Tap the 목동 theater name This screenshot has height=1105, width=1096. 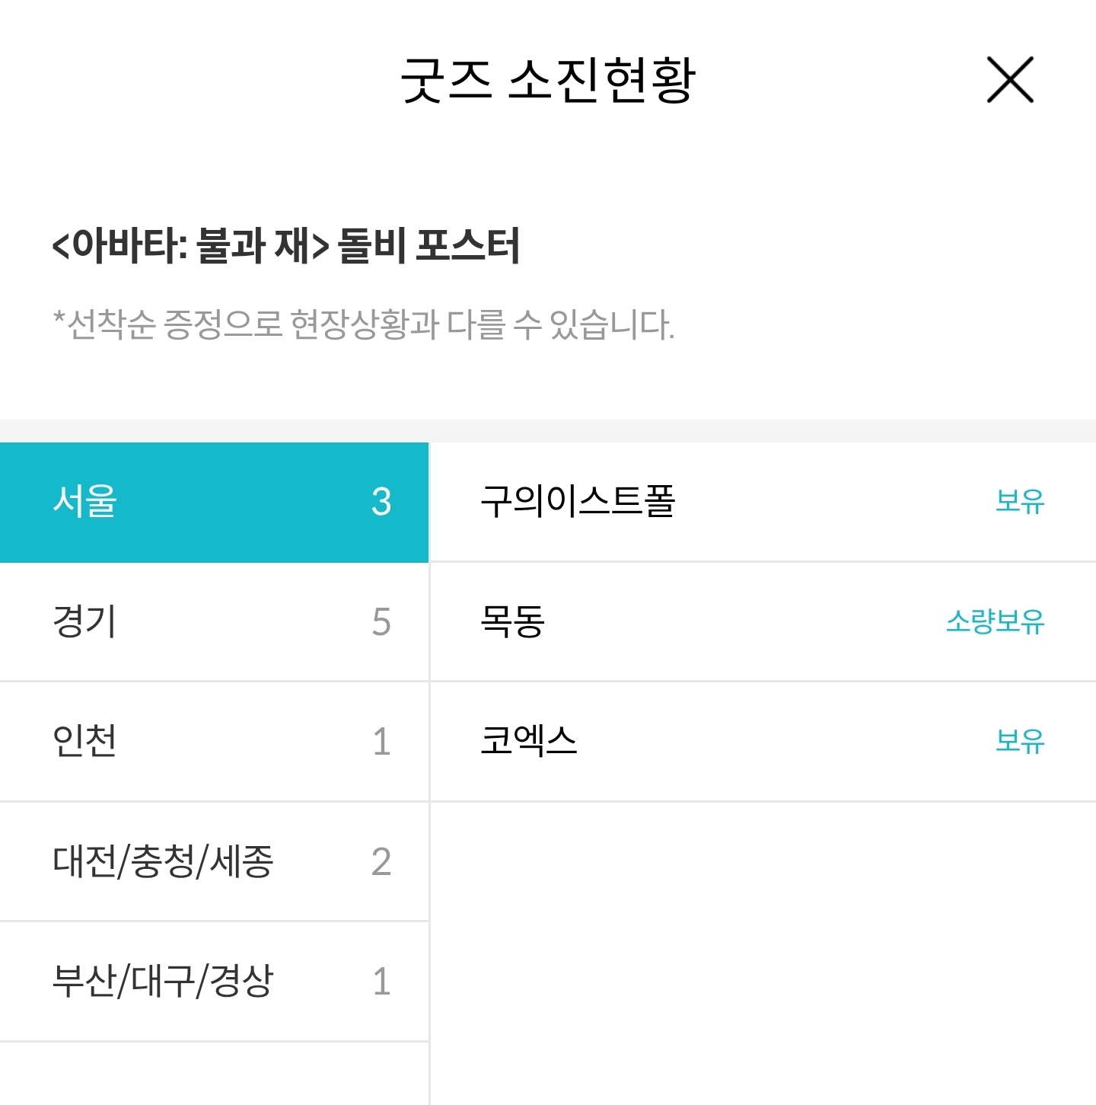512,621
